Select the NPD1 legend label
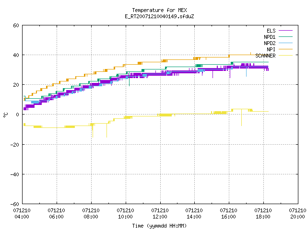Viewport: 307px width, 230px height. (270, 37)
